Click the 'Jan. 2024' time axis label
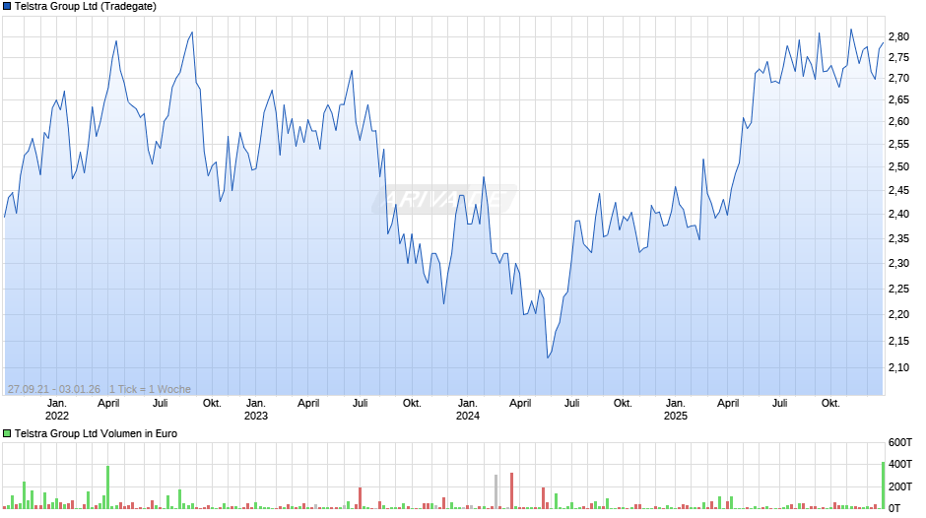Image resolution: width=926 pixels, height=518 pixels. tap(468, 410)
